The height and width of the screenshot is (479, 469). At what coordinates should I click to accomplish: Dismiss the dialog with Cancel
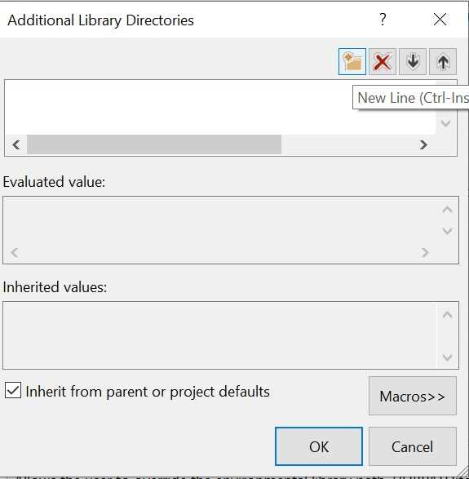pyautogui.click(x=413, y=446)
